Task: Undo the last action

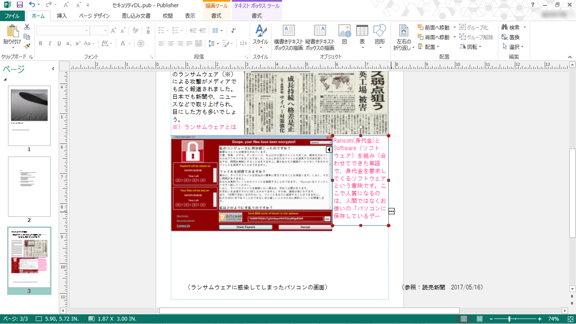Action: pyautogui.click(x=32, y=5)
